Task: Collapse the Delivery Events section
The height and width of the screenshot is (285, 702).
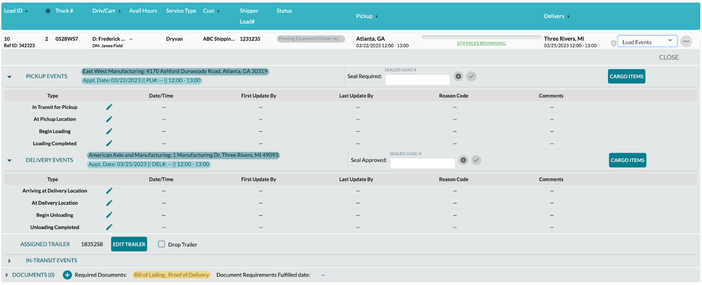Action: (x=9, y=160)
